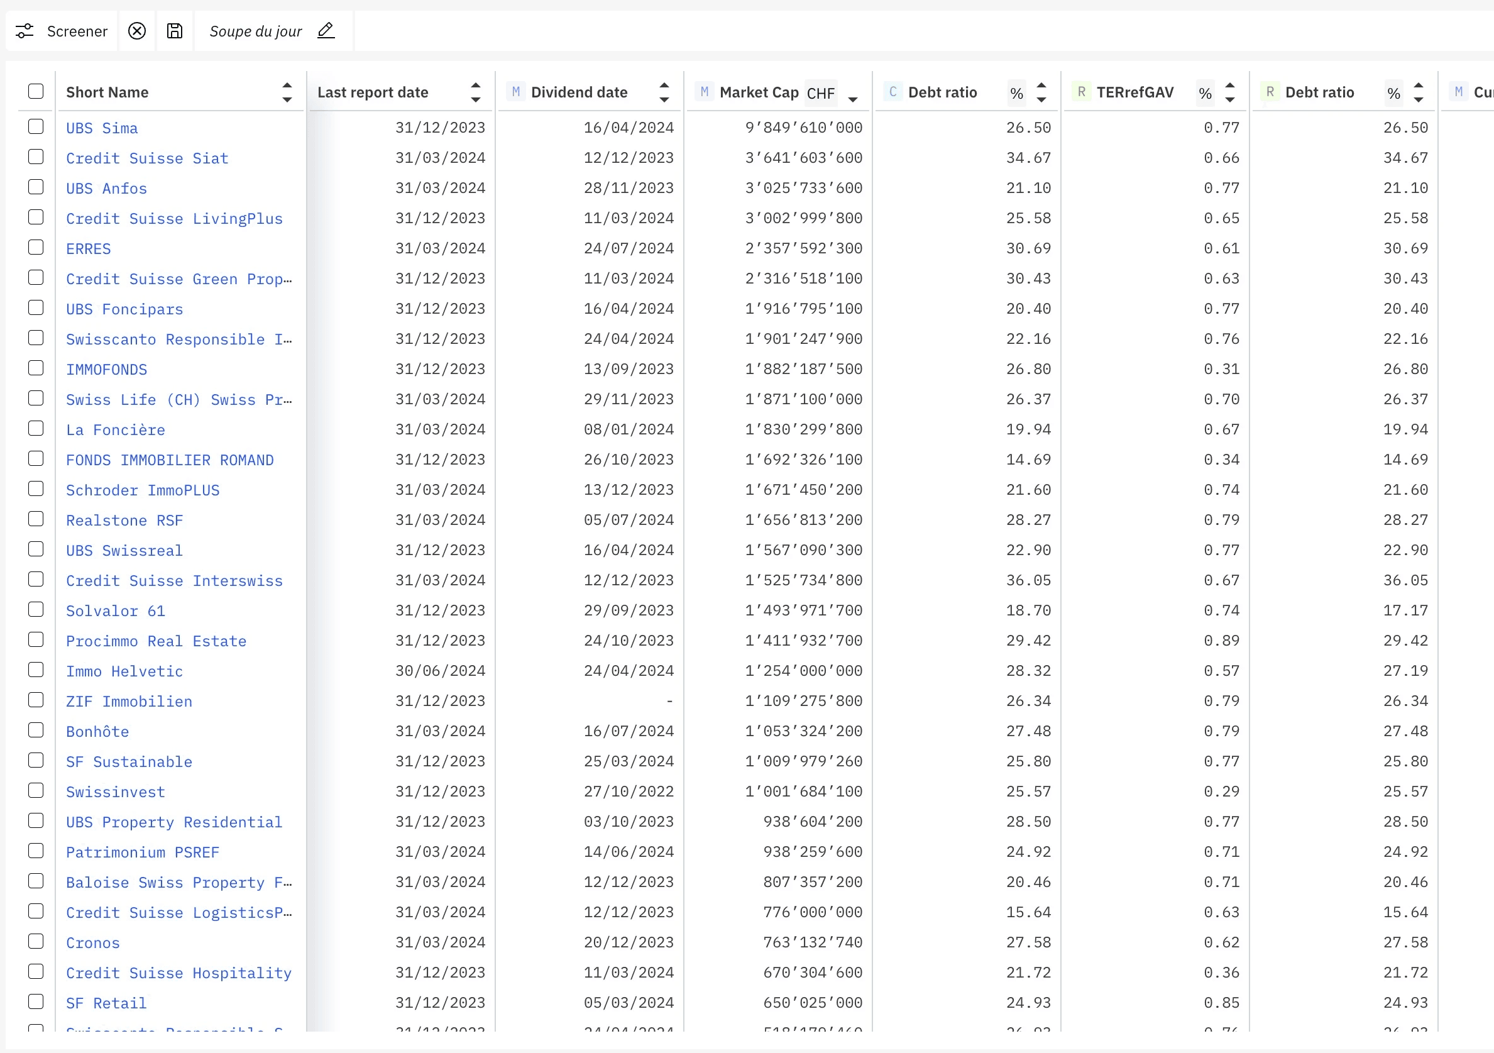Open the Swissinvest fund link
This screenshot has height=1053, width=1494.
point(116,792)
